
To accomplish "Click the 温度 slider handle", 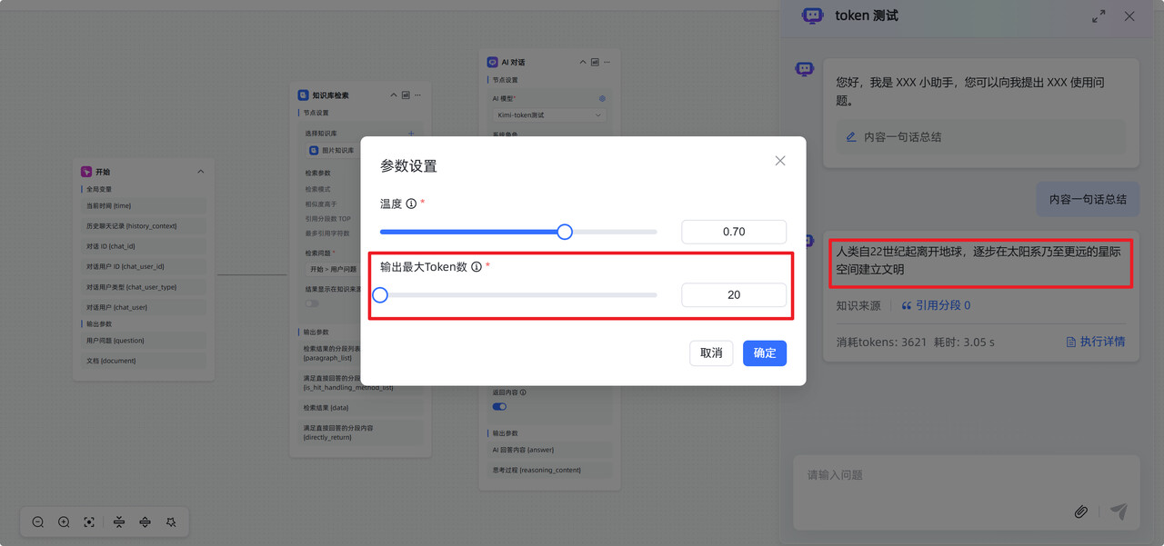I will (565, 232).
